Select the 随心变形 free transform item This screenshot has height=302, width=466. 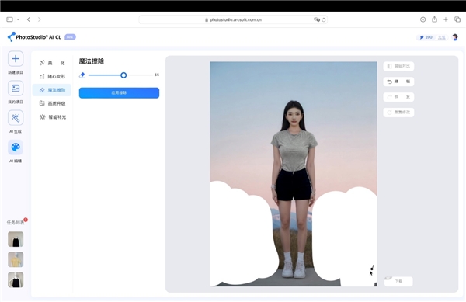pos(52,76)
